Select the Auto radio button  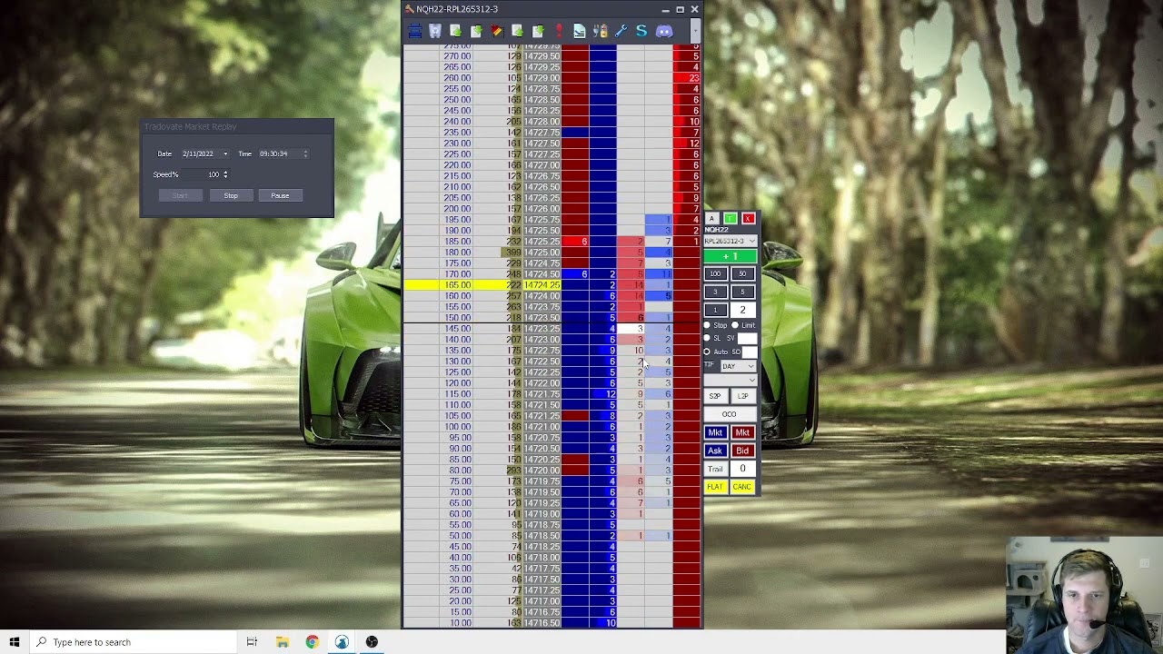[x=707, y=352]
